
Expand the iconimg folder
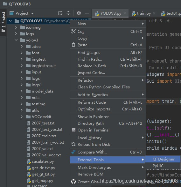click(16, 27)
